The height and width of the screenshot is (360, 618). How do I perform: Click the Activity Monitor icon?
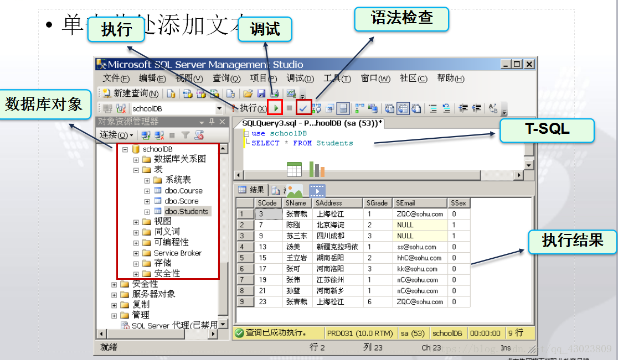[x=291, y=93]
